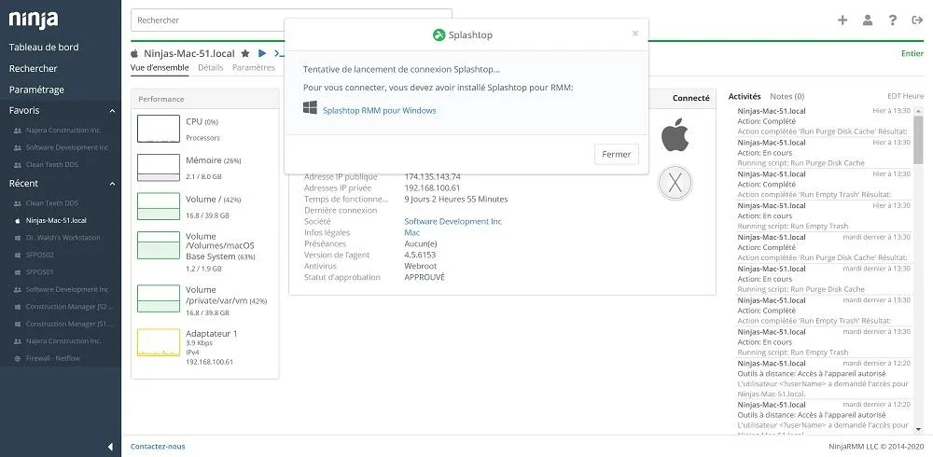Click public IP value 174.135.143.74
The height and width of the screenshot is (457, 933).
(x=433, y=176)
